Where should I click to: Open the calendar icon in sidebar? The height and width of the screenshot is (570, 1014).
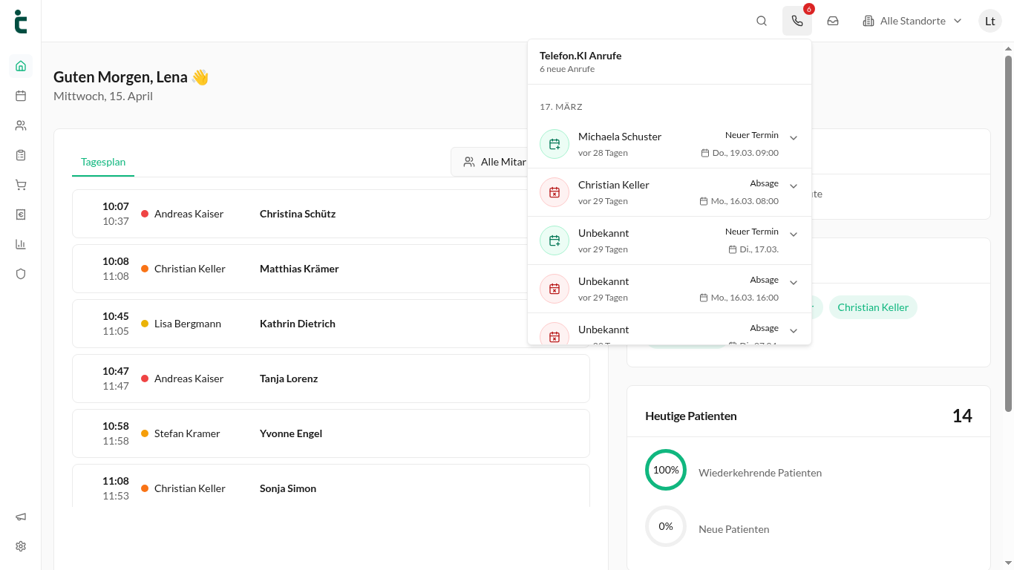pos(21,95)
